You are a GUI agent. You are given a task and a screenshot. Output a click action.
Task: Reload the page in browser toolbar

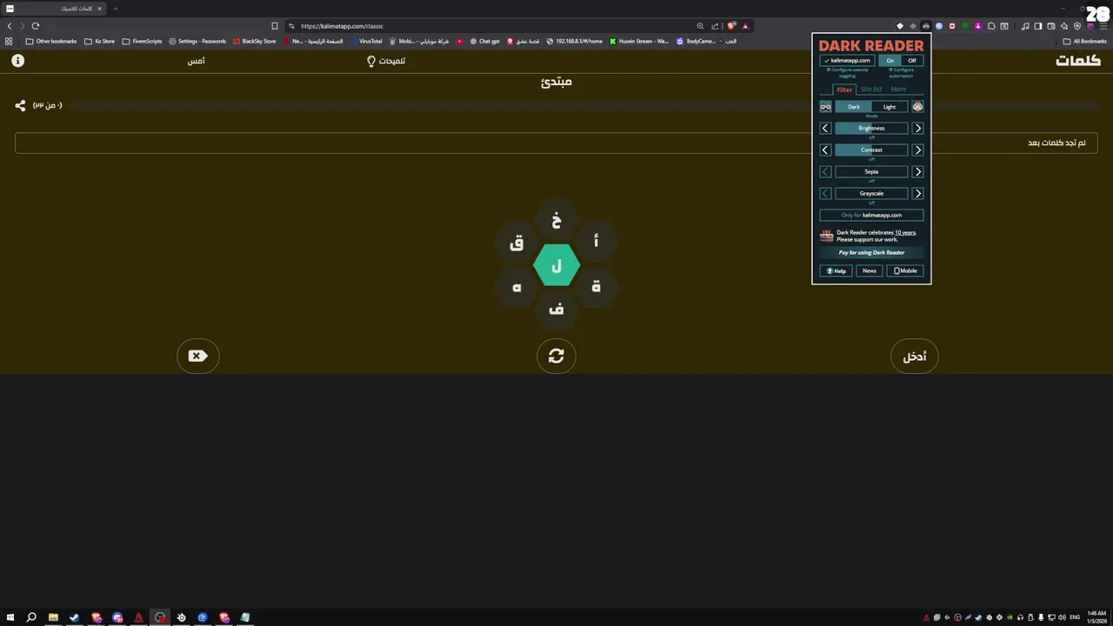tap(36, 26)
